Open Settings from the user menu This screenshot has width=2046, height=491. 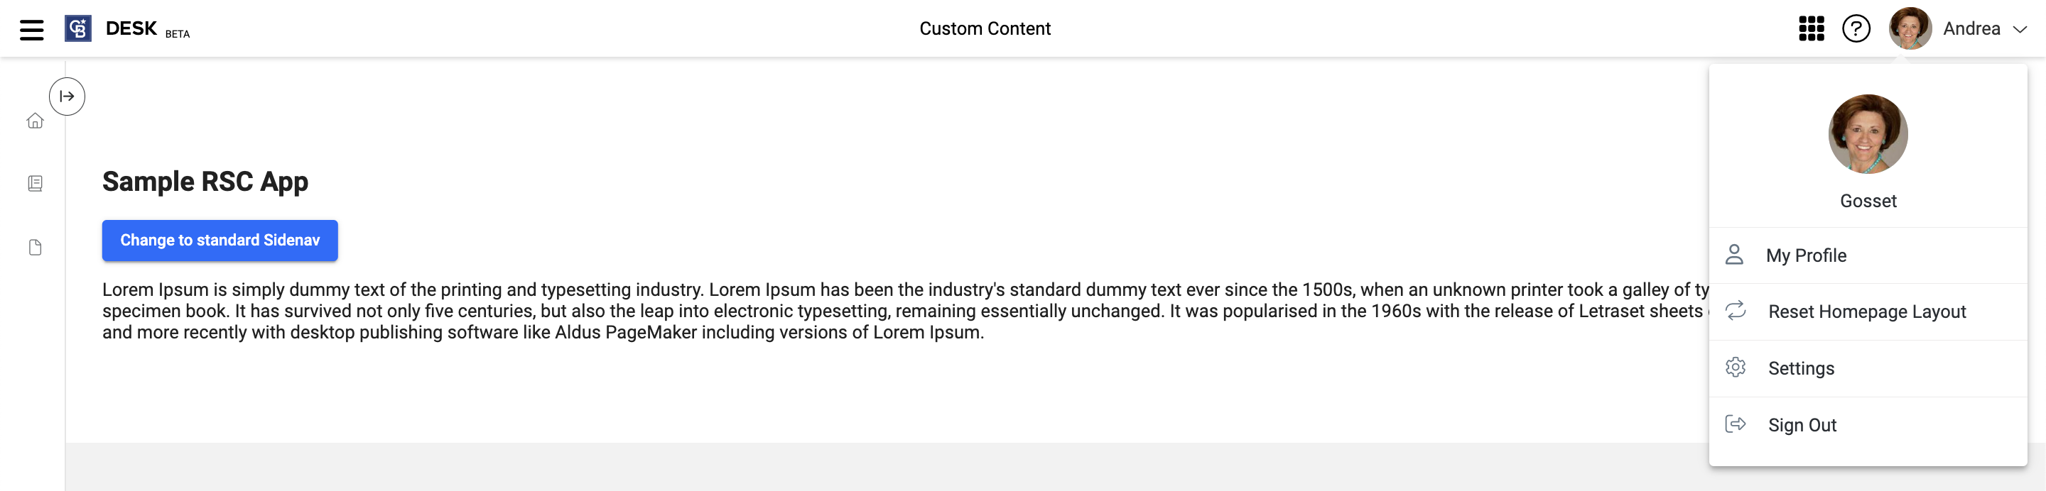pos(1868,368)
